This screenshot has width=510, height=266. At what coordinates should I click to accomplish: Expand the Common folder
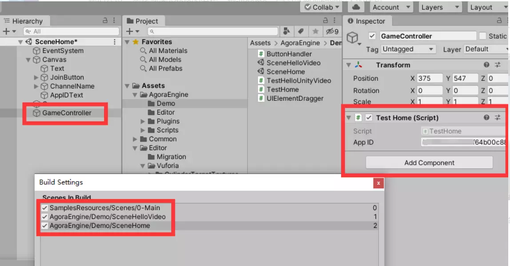pos(135,139)
